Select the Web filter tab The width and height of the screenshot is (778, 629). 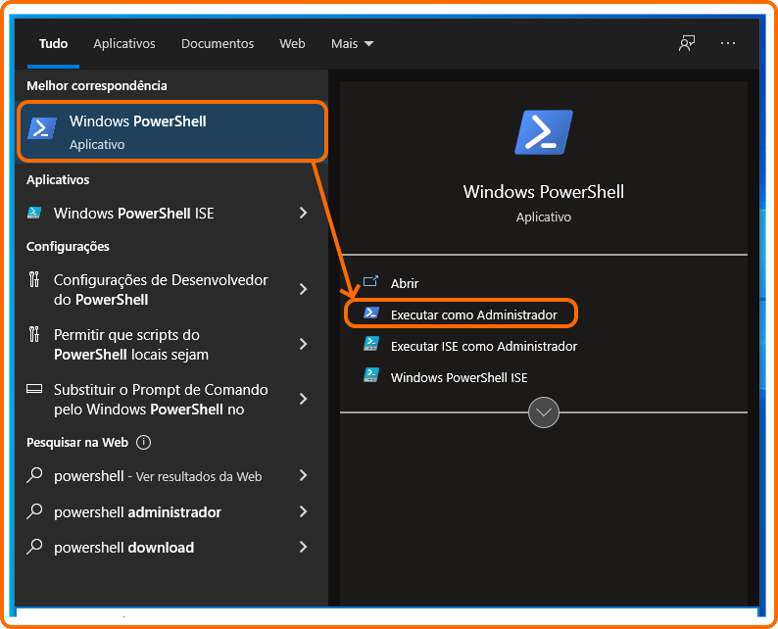(292, 44)
